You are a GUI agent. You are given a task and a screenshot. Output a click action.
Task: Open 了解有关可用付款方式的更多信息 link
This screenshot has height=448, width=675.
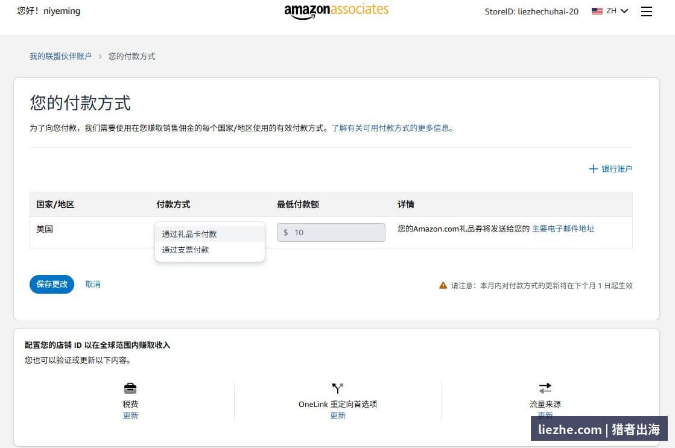pyautogui.click(x=392, y=128)
